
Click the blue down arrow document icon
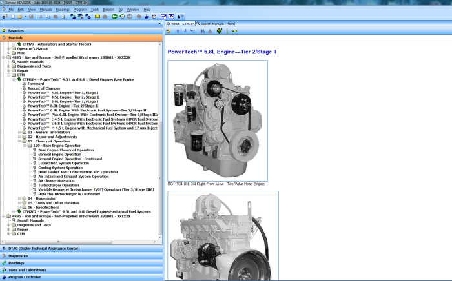[x=185, y=31]
